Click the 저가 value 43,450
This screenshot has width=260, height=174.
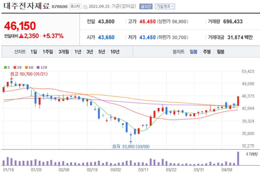tap(147, 37)
